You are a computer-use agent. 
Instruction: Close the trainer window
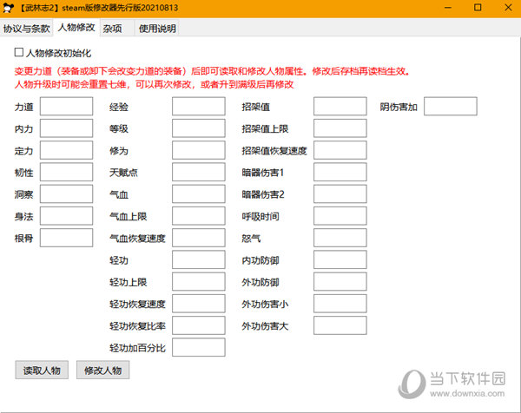pos(508,8)
